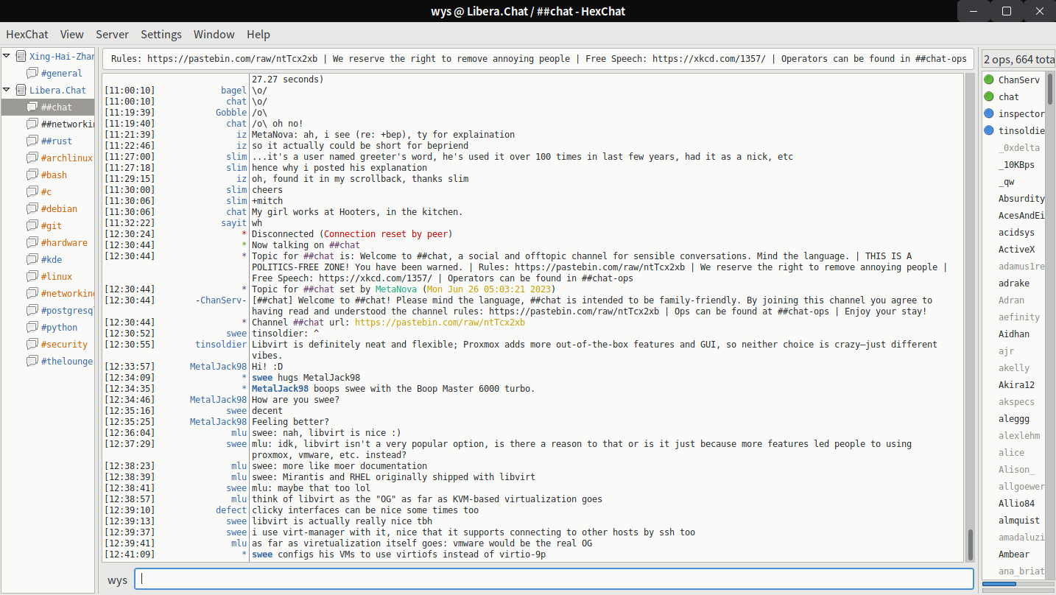The width and height of the screenshot is (1056, 595).
Task: Click the green op icon for ChanServ
Action: click(989, 80)
